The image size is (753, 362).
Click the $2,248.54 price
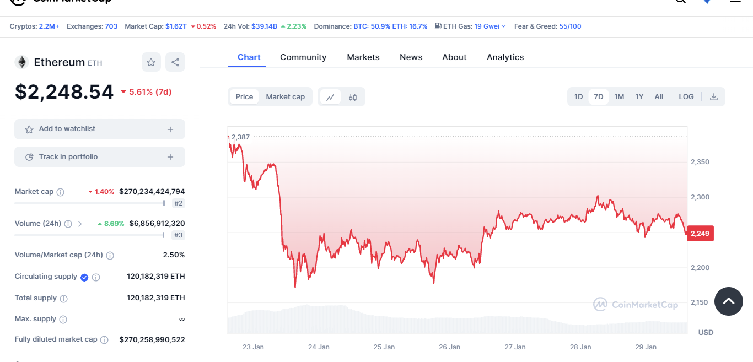(64, 92)
